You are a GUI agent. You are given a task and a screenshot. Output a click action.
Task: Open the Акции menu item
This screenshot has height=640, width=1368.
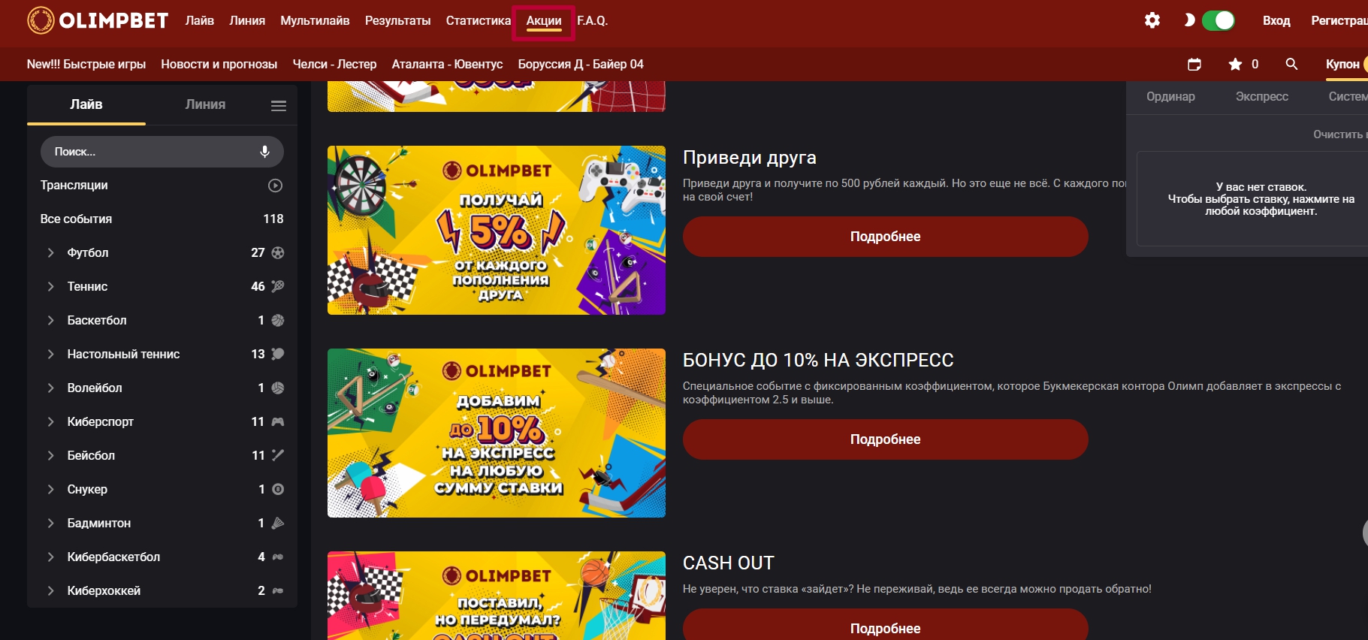(x=544, y=21)
